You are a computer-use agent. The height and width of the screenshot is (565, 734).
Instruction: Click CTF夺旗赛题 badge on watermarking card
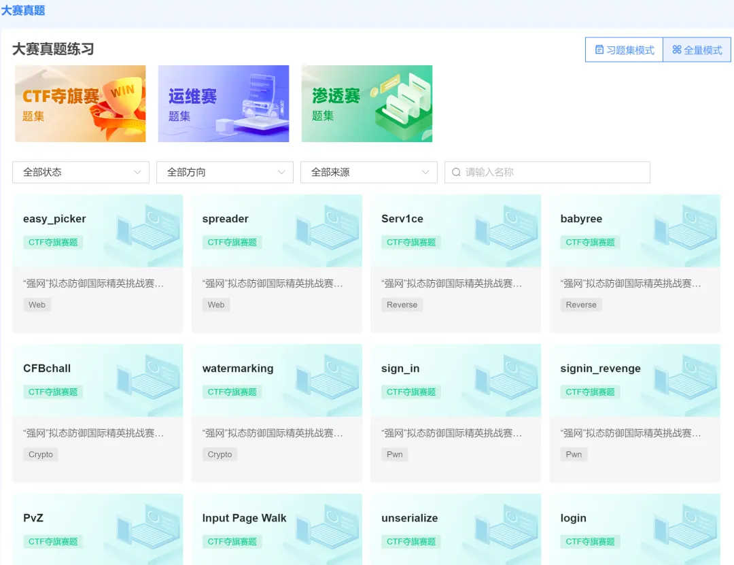click(232, 392)
